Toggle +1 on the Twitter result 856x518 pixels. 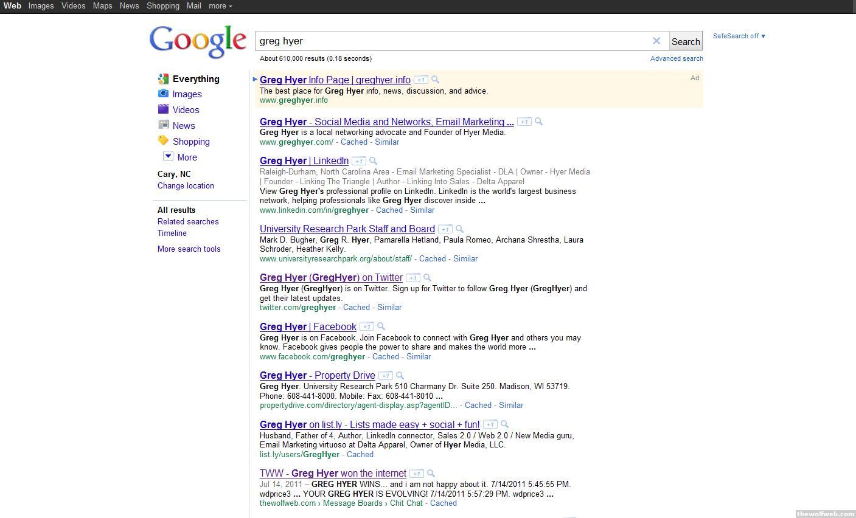click(x=412, y=278)
